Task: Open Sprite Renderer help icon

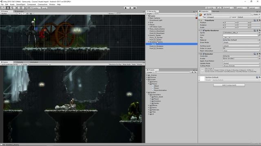Action: [x=254, y=30]
